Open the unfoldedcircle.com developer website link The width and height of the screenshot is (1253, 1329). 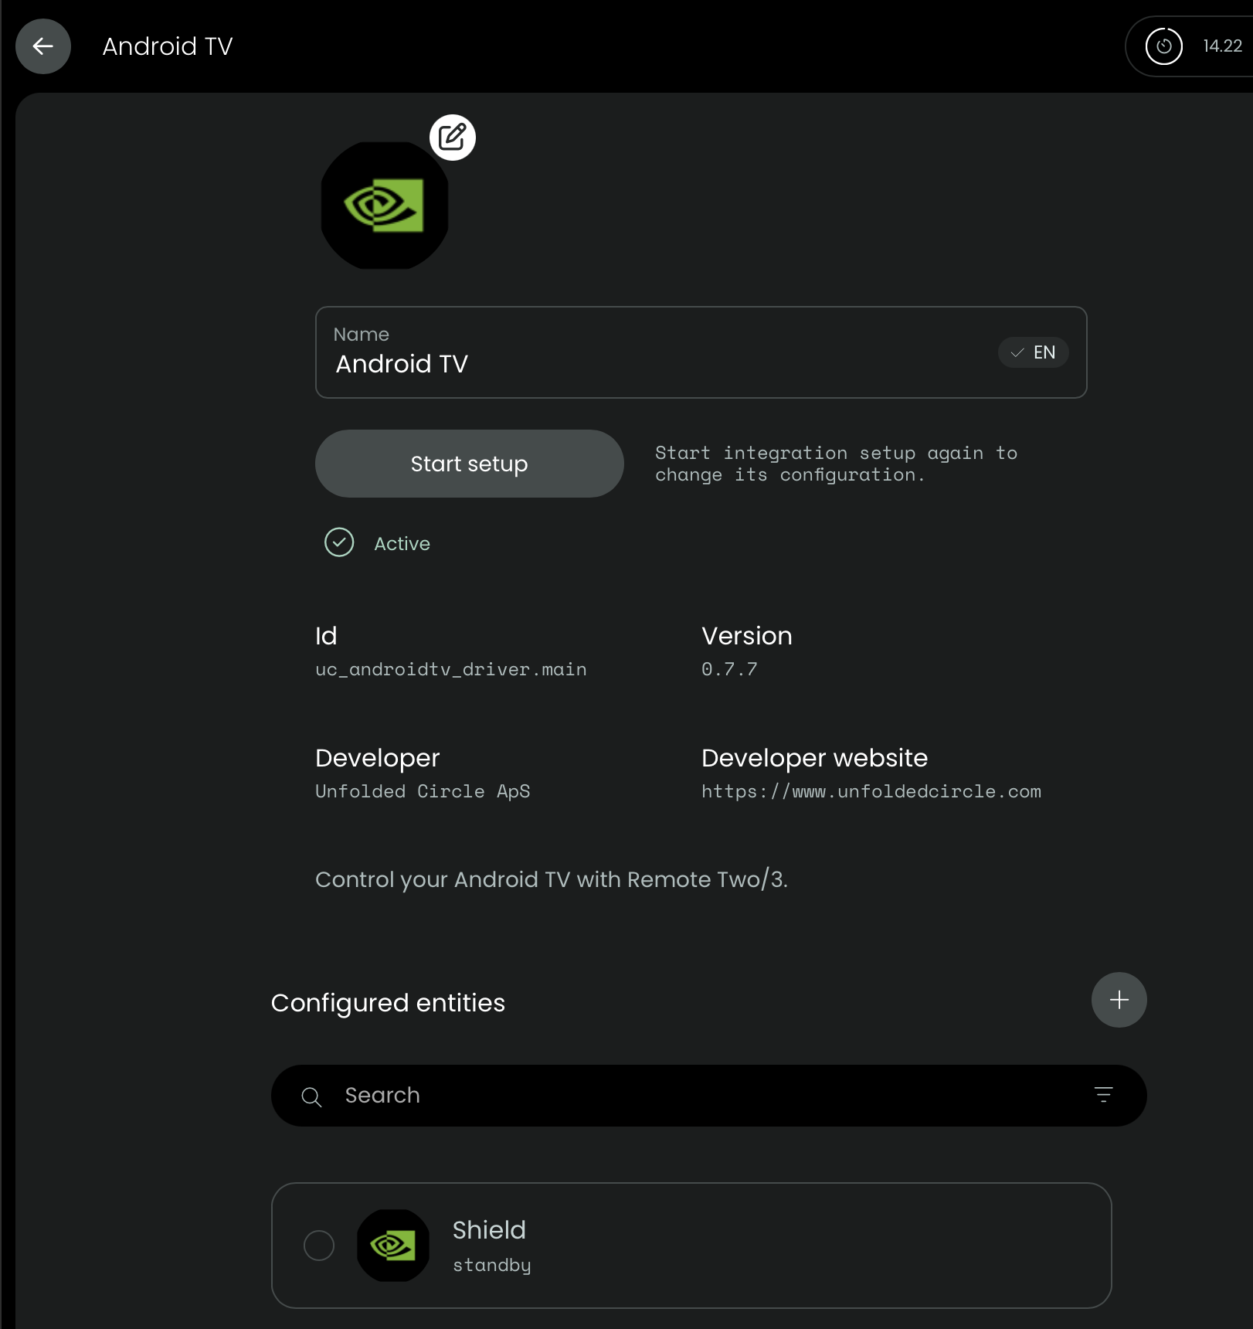click(x=871, y=791)
